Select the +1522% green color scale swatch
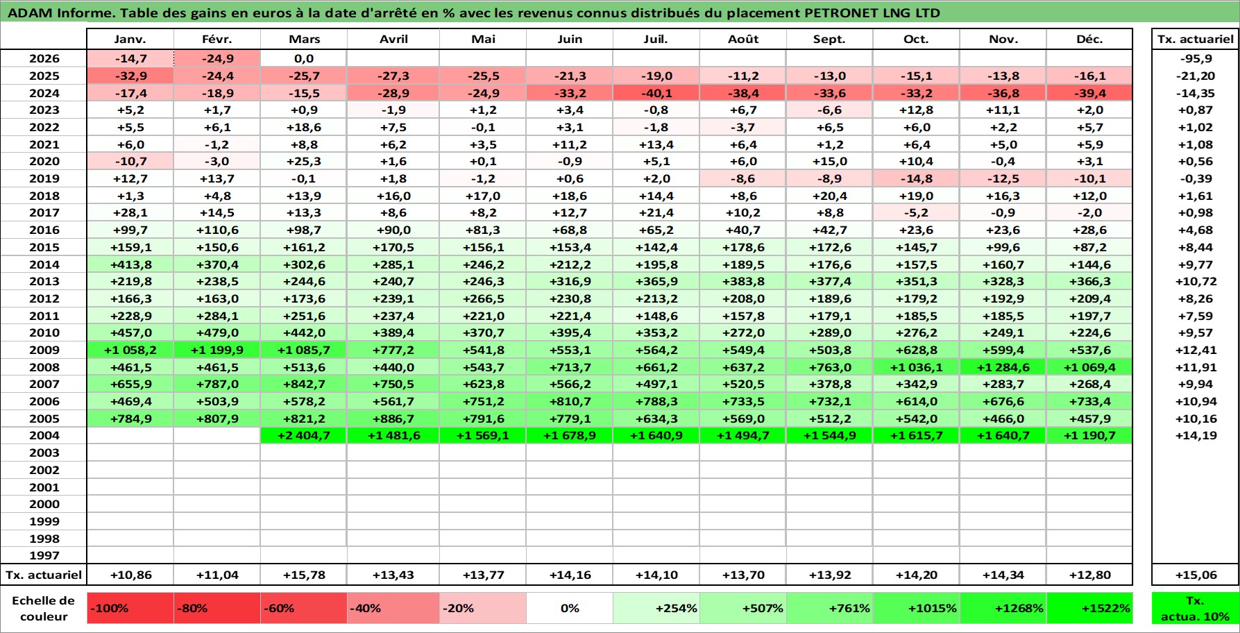This screenshot has width=1240, height=633. coord(1089,608)
